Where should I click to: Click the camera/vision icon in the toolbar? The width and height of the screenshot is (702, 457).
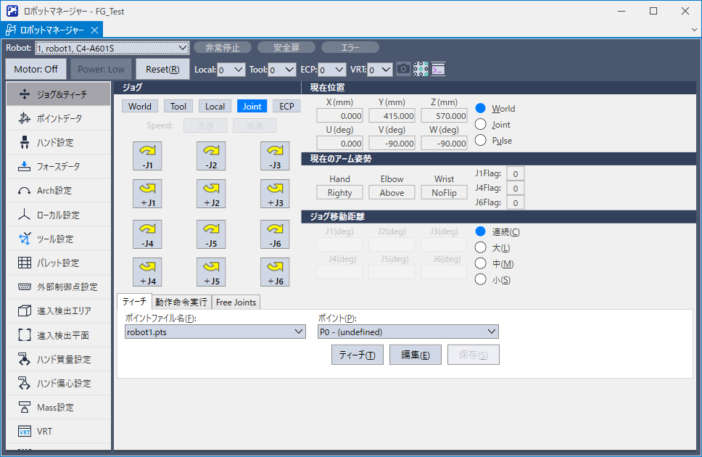click(403, 67)
